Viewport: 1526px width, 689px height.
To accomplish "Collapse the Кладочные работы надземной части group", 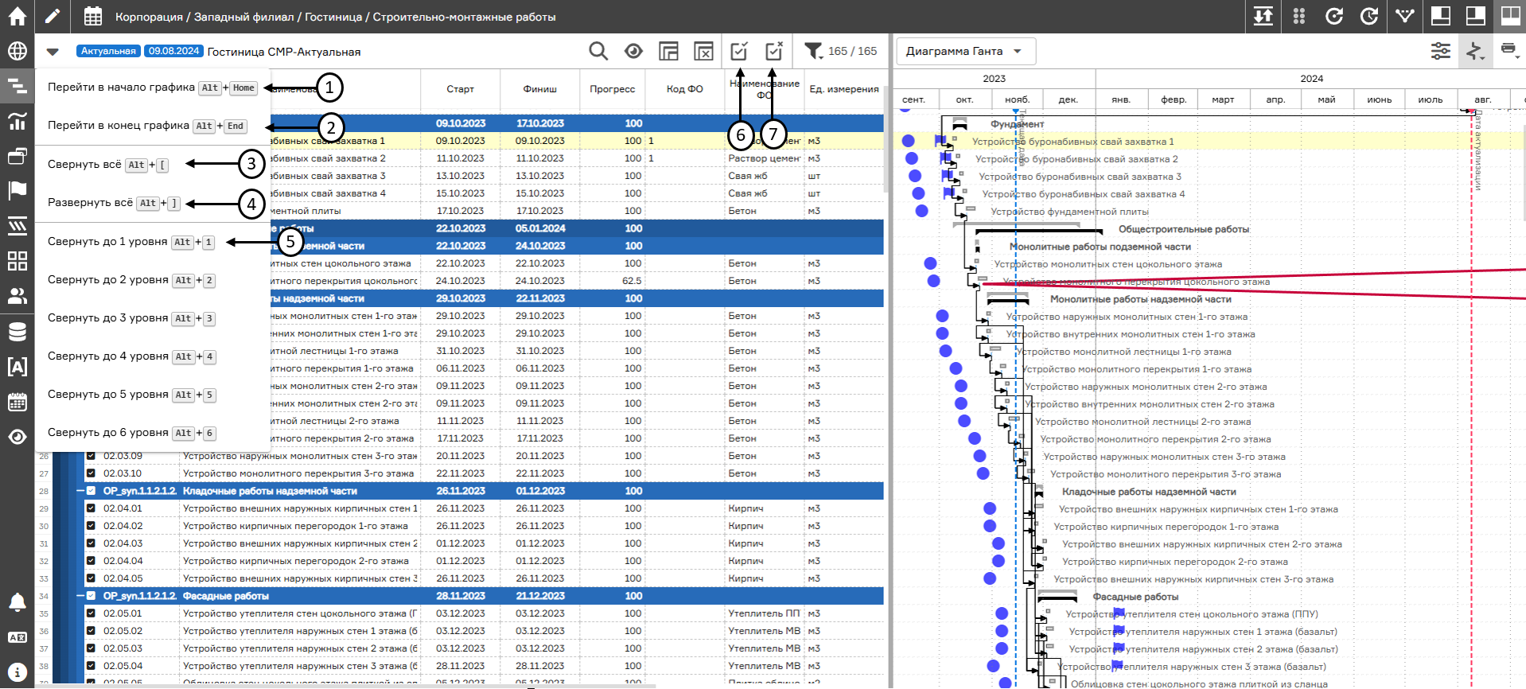I will click(x=80, y=491).
